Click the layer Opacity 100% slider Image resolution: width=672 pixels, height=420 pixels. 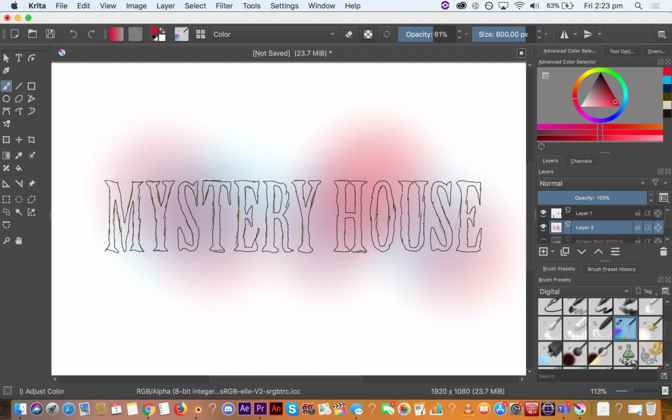(592, 198)
